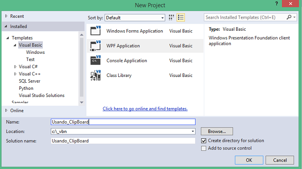Image resolution: width=302 pixels, height=169 pixels.
Task: Pick the Class Library template icon
Action: pos(95,75)
